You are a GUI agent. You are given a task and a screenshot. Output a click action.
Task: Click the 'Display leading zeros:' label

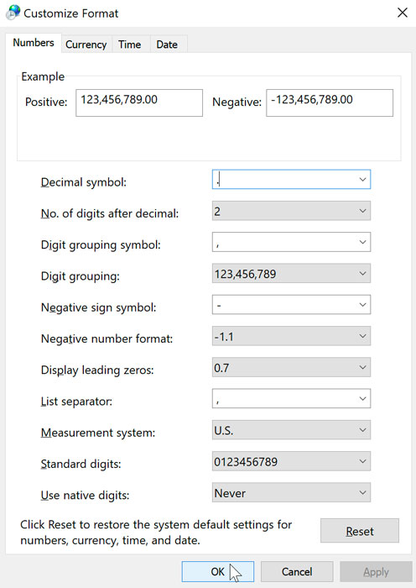[97, 370]
